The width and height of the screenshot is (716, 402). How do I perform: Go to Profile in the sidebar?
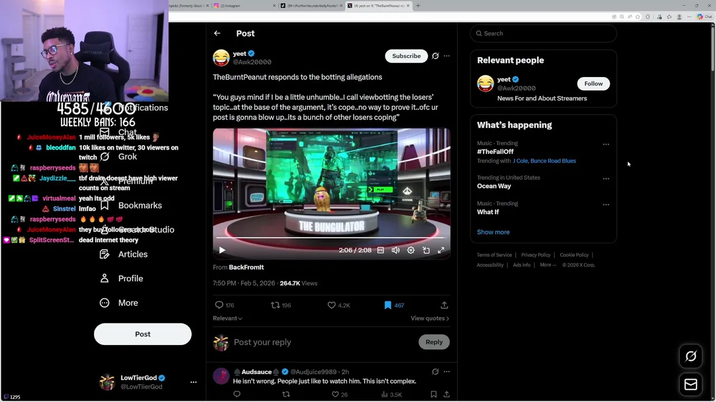point(121,279)
